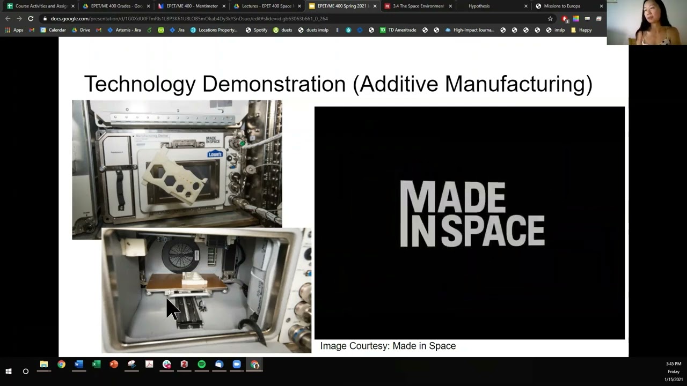Play the Made In Space video
The image size is (687, 386).
point(470,222)
